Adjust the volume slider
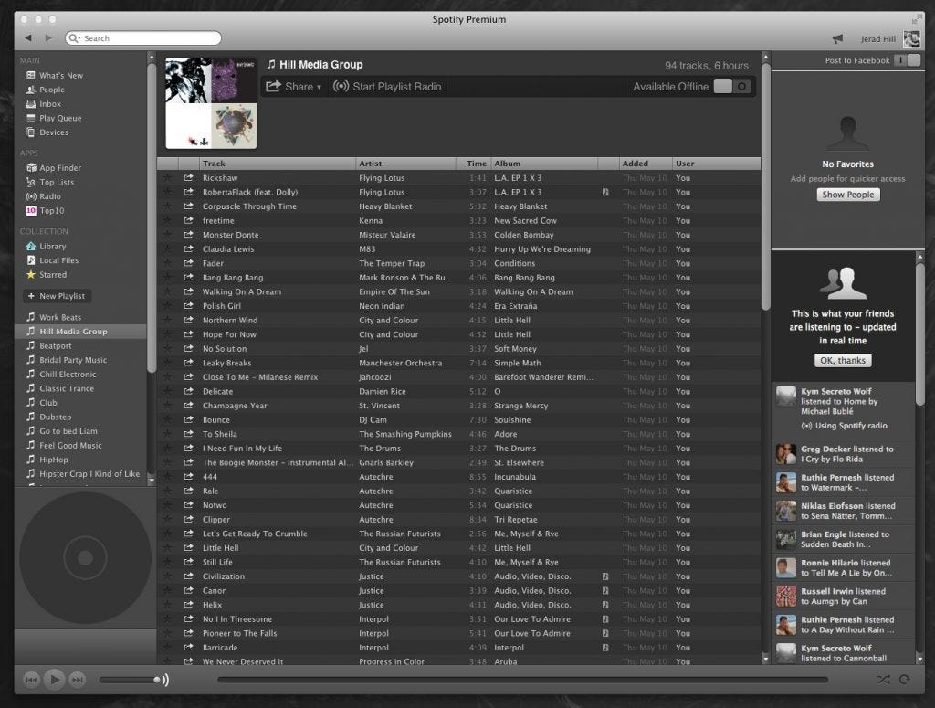The image size is (935, 708). 129,680
